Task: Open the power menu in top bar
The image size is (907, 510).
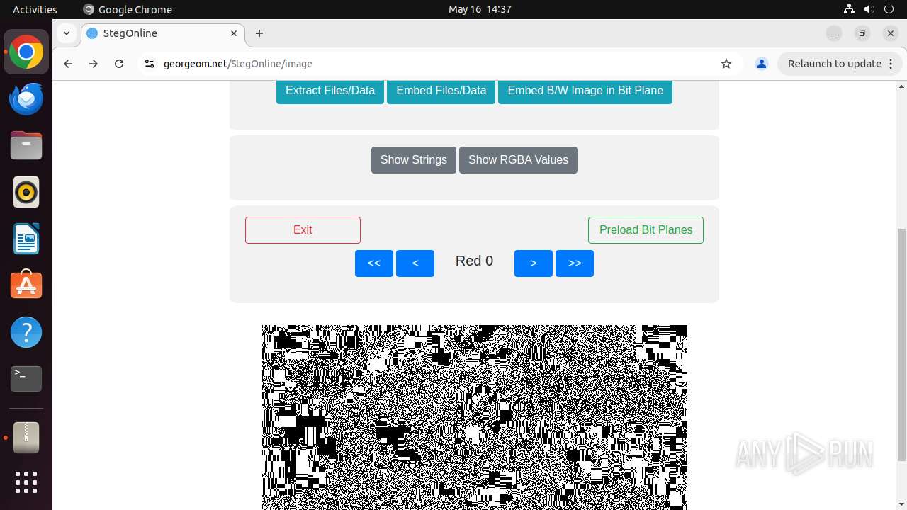Action: [x=889, y=9]
